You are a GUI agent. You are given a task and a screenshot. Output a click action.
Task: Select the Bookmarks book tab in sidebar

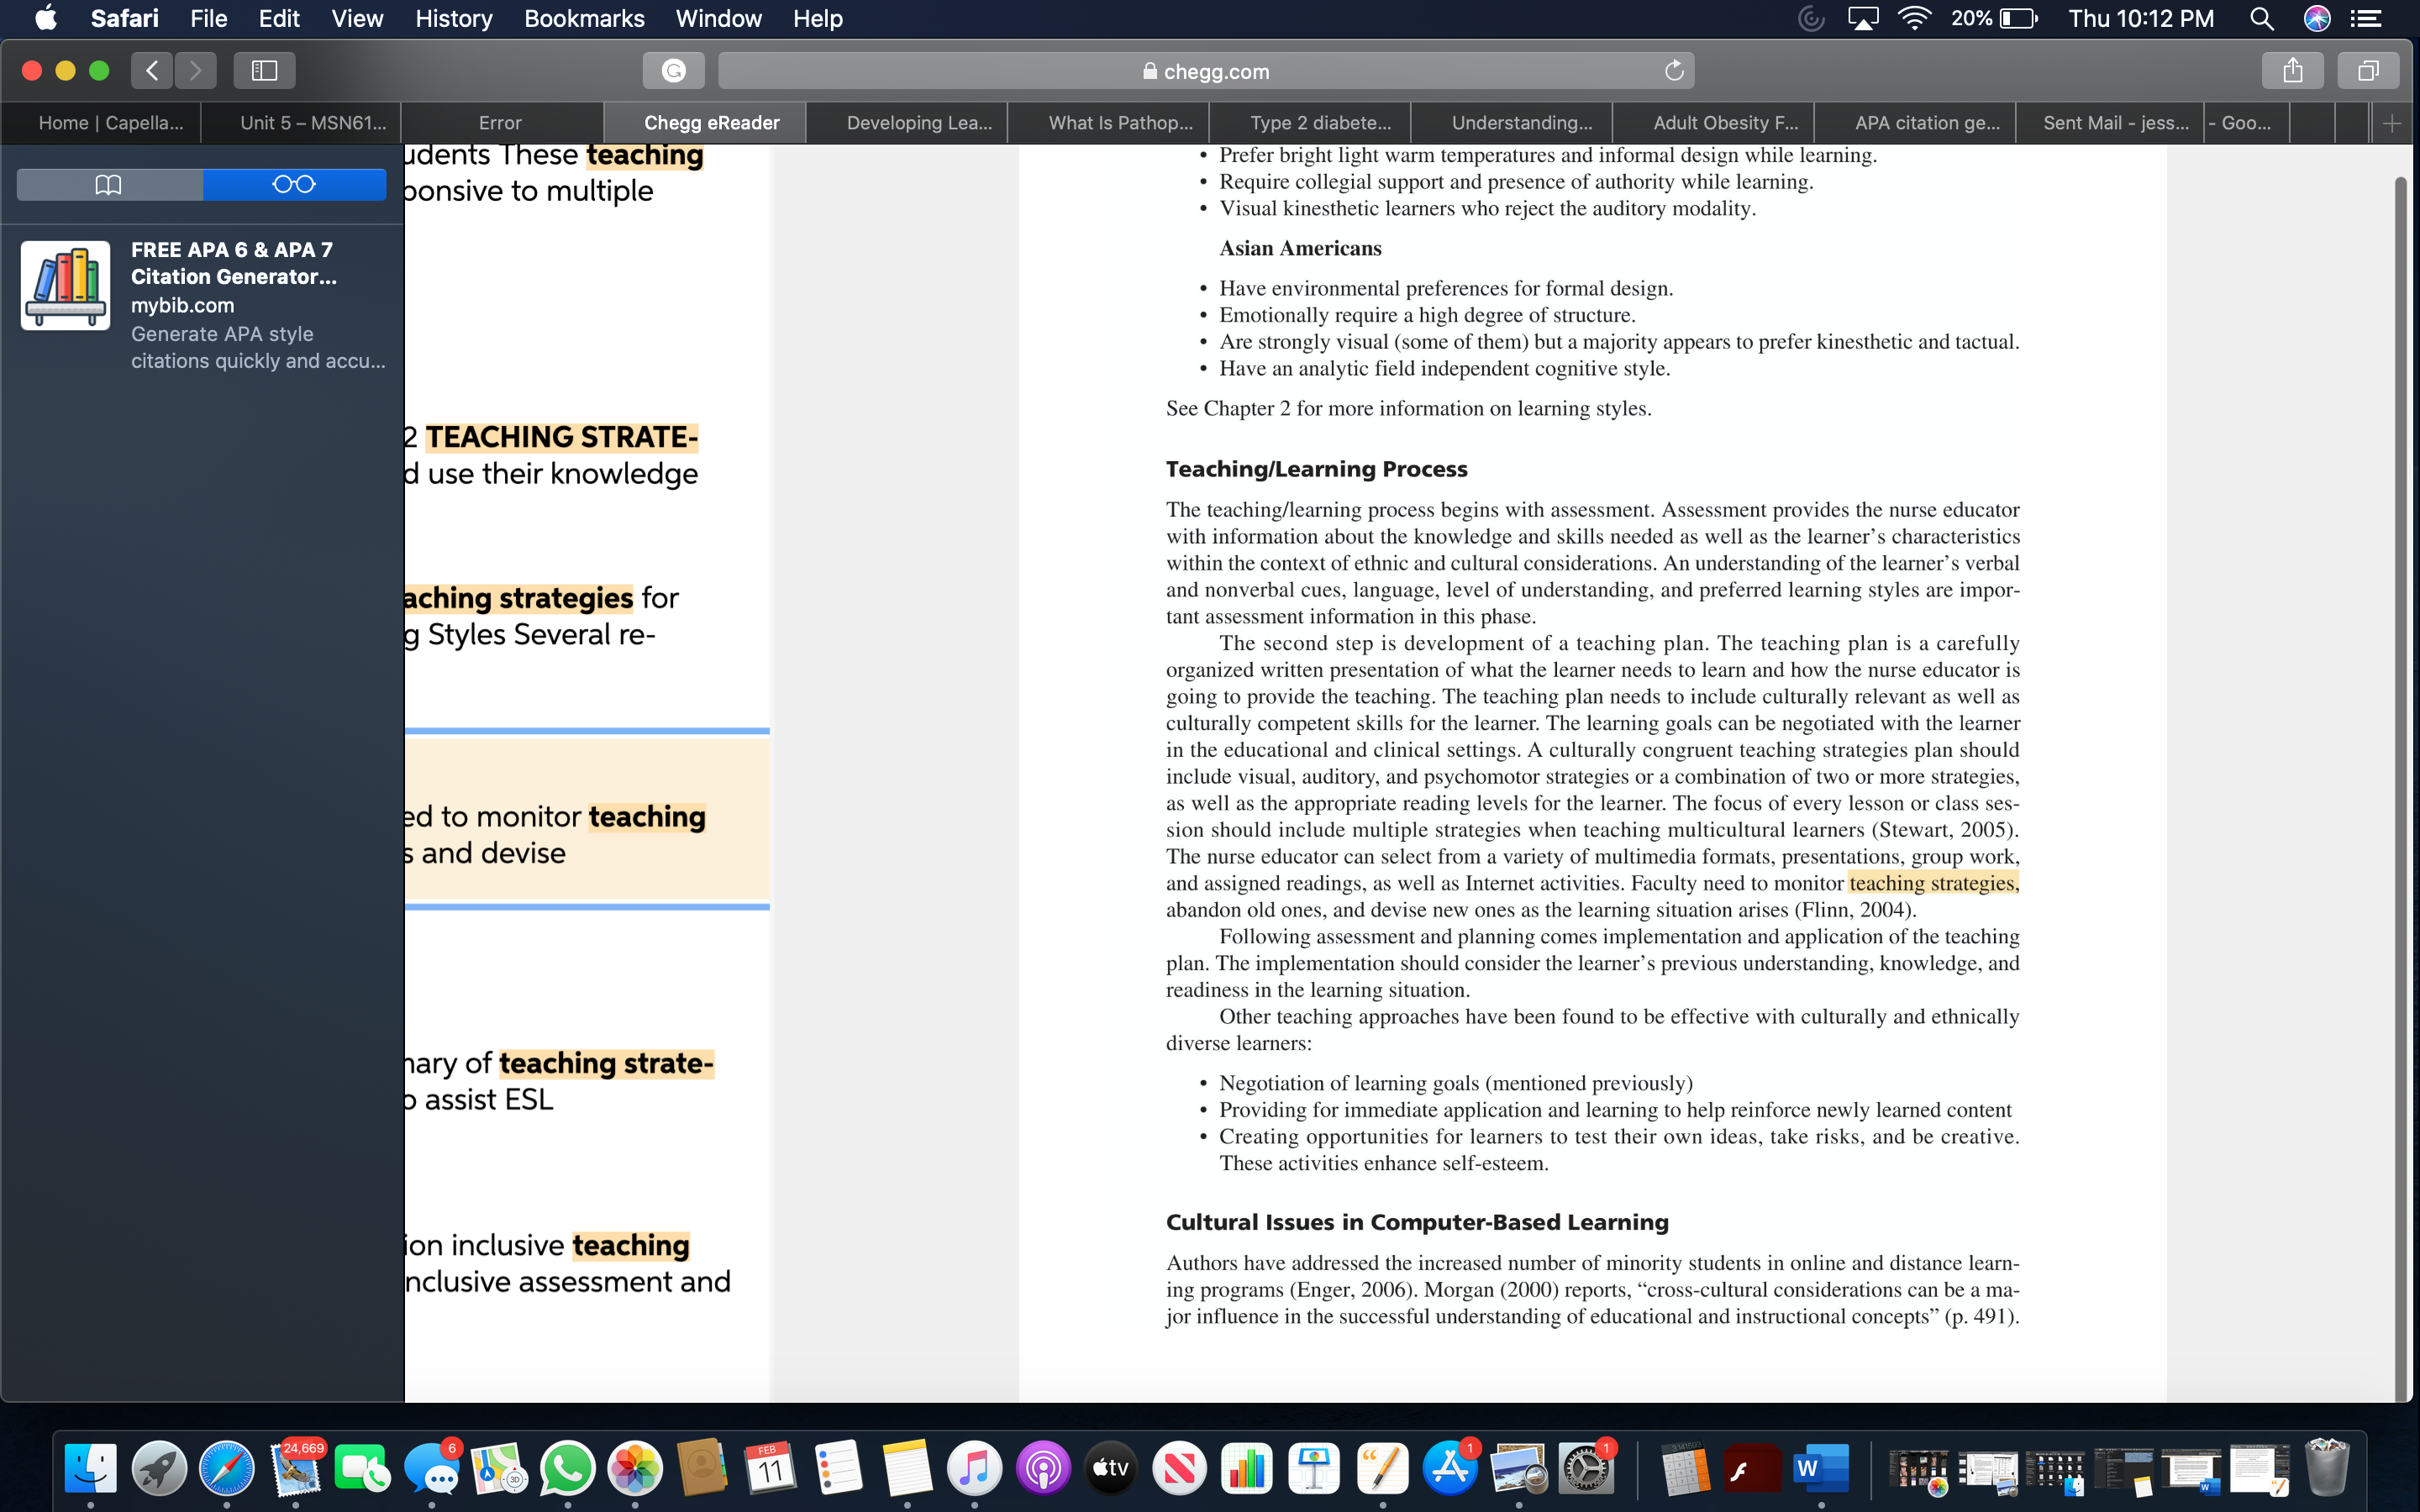tap(109, 184)
